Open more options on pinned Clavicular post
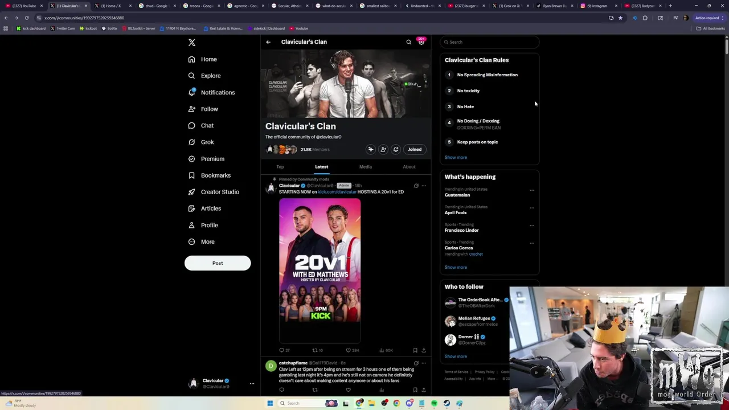Image resolution: width=729 pixels, height=410 pixels. pyautogui.click(x=424, y=186)
